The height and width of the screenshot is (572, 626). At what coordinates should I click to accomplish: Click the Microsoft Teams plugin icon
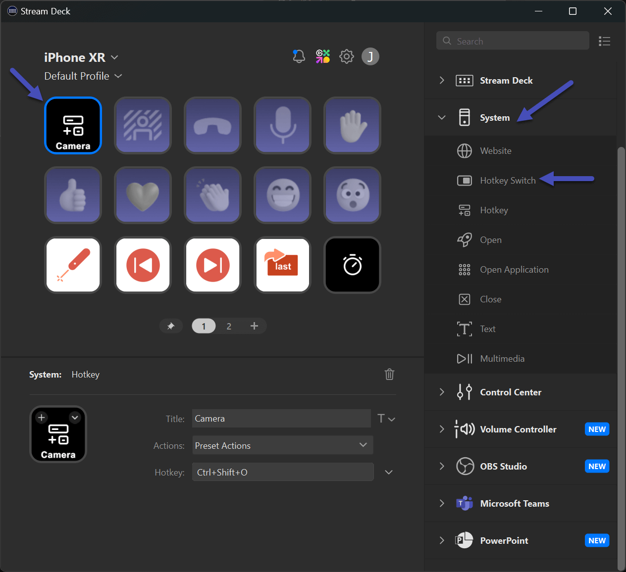pyautogui.click(x=464, y=503)
